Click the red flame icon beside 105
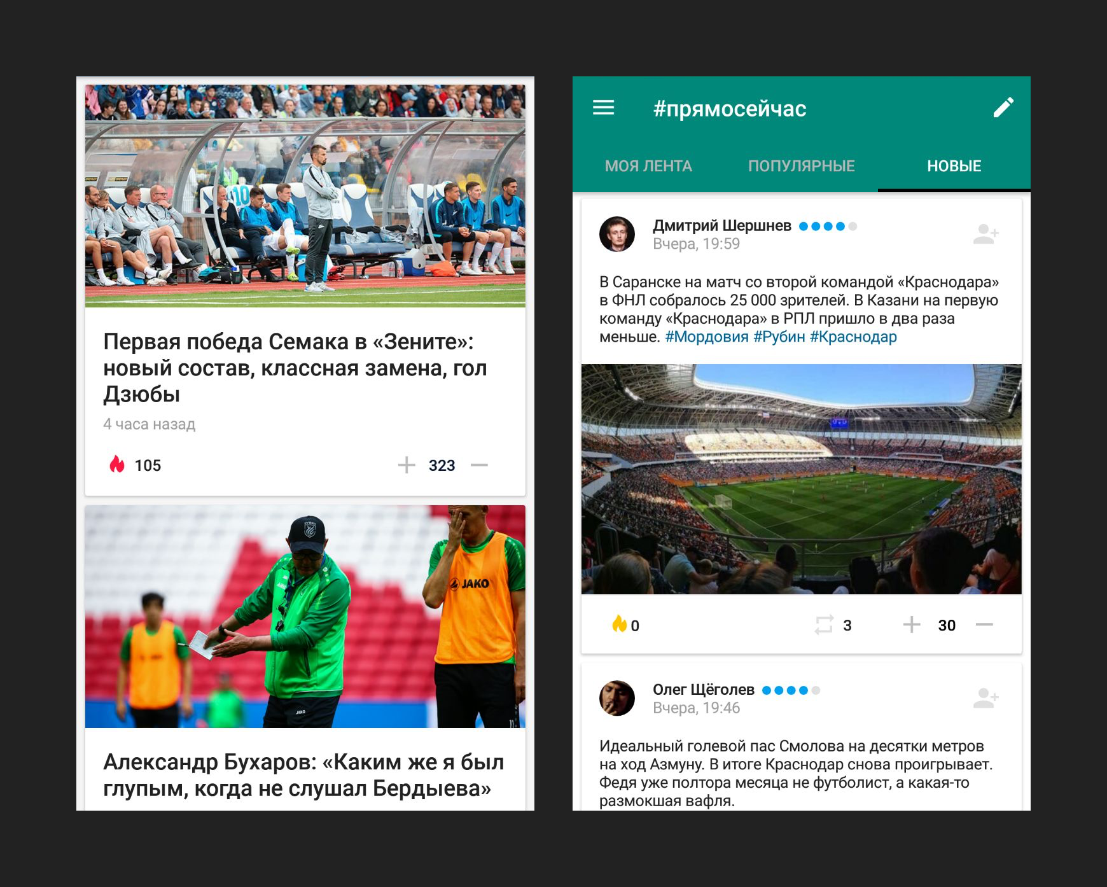Image resolution: width=1107 pixels, height=887 pixels. click(117, 464)
